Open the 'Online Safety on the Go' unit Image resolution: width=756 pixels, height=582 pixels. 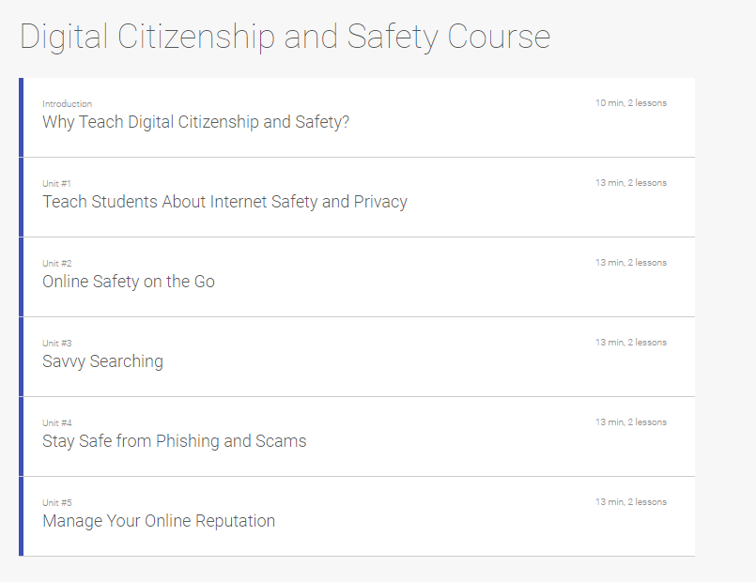point(129,282)
